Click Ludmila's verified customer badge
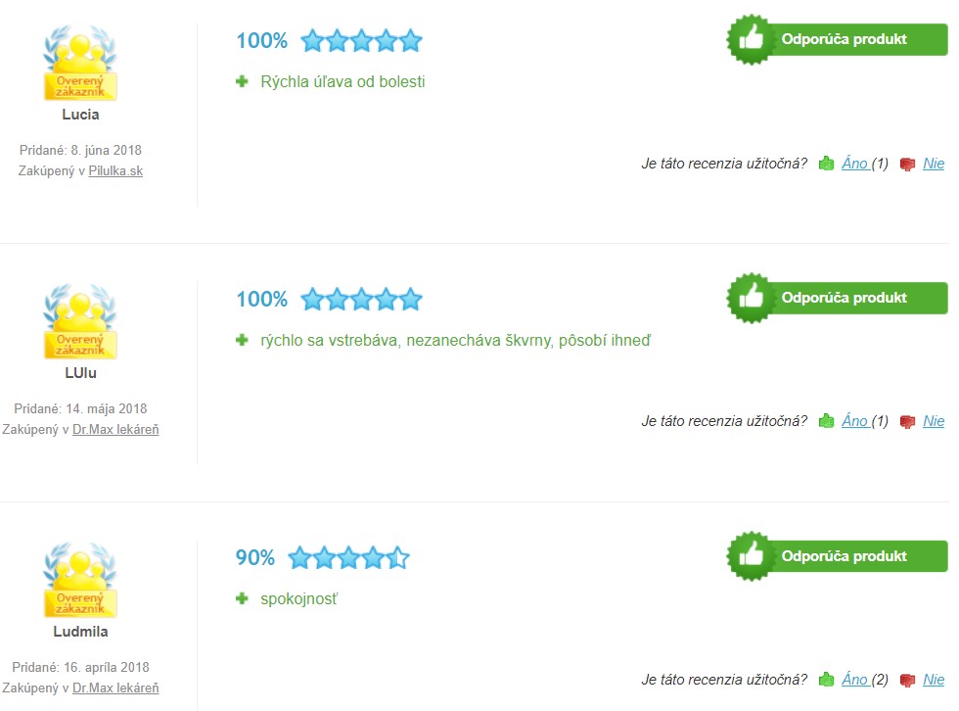 80,580
